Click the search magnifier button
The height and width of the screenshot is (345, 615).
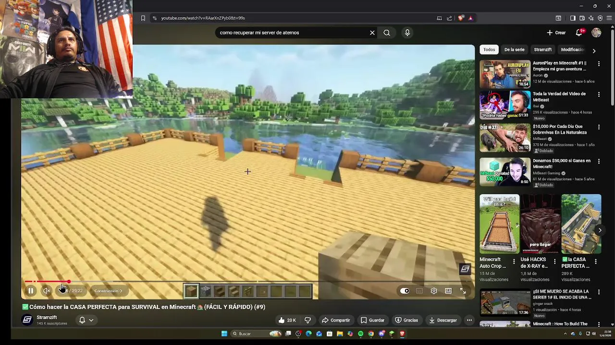coord(387,33)
